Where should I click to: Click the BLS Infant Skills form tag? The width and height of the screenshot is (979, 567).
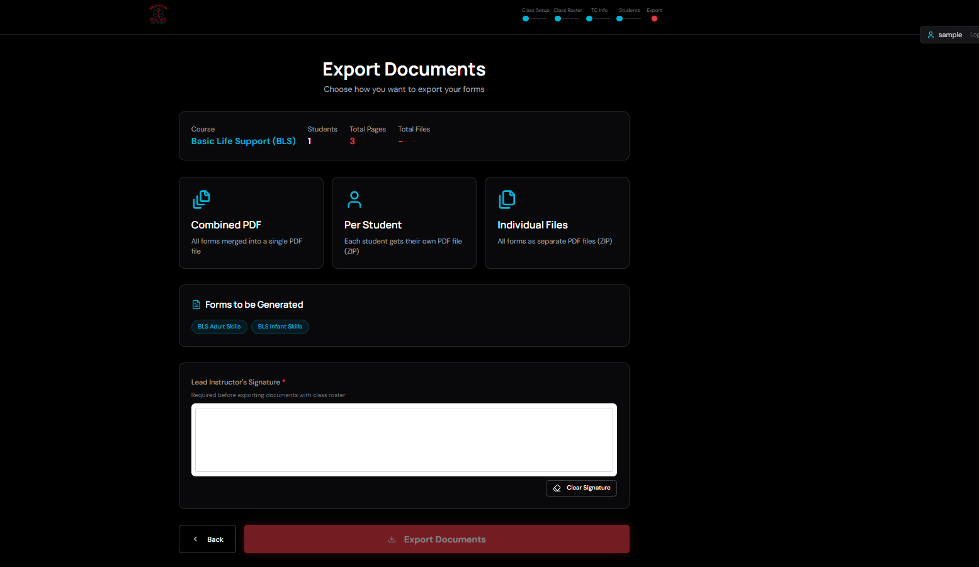pos(280,327)
